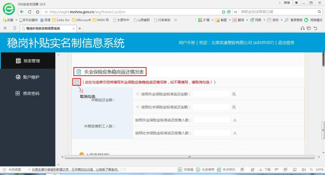Open 修改密码 in the sidebar
325x175 pixels.
coord(28,93)
